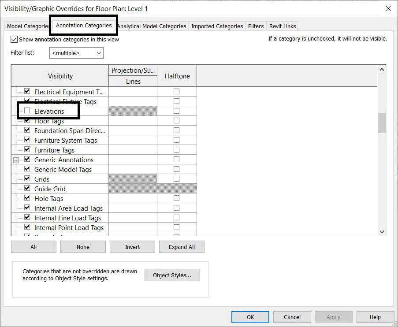Select the Electrical Fixture Tags row
This screenshot has width=398, height=327.
(x=65, y=101)
